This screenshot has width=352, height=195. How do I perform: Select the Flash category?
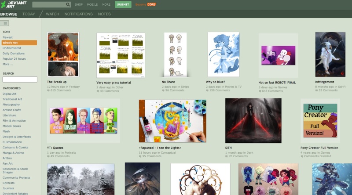[6, 131]
